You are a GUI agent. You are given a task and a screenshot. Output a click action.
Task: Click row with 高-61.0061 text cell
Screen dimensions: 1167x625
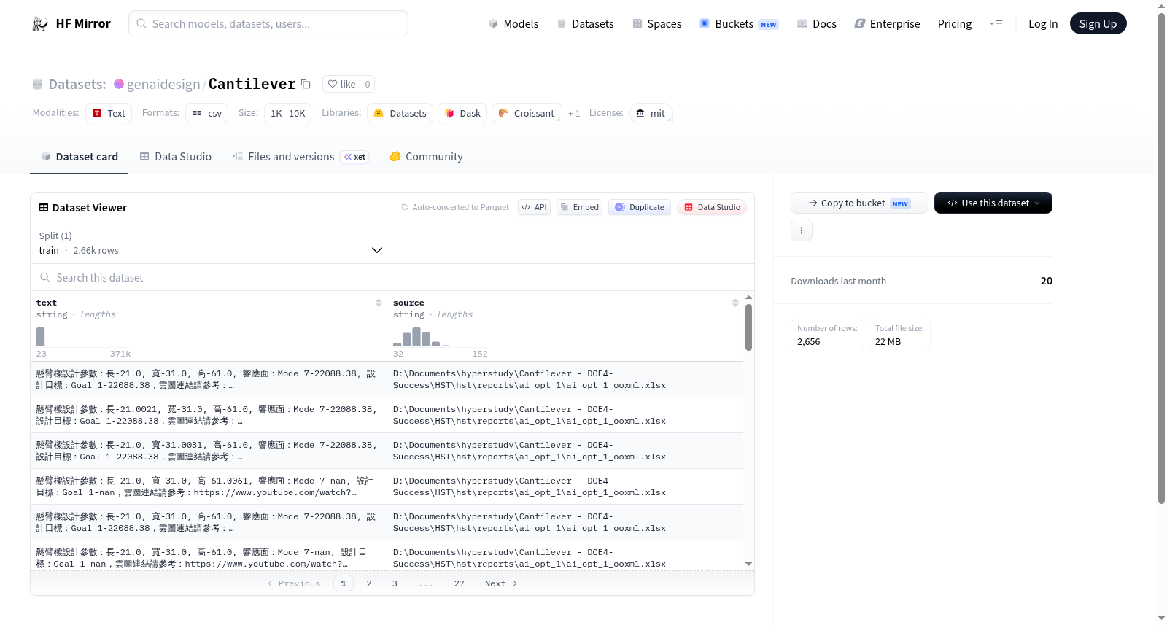tap(209, 486)
